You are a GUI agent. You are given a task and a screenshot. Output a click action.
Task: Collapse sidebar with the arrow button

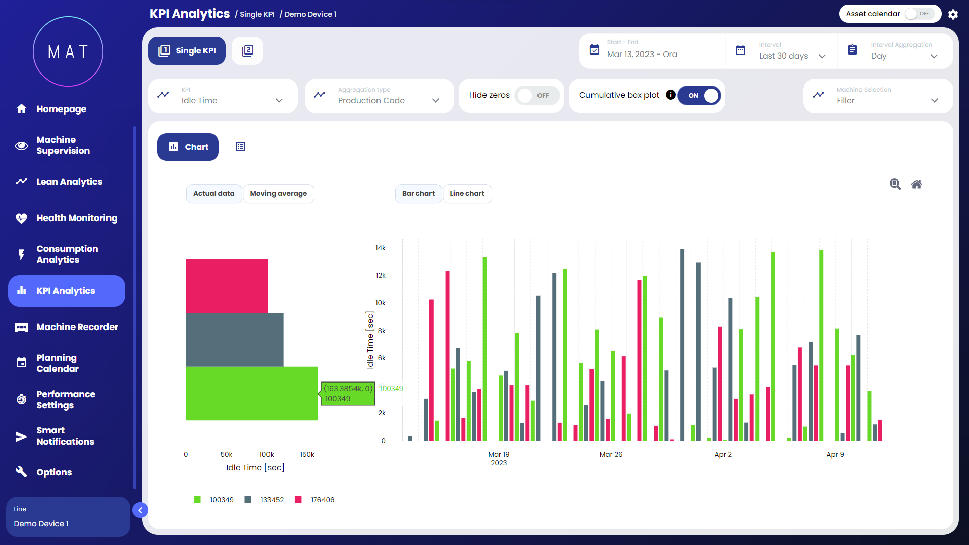coord(140,510)
